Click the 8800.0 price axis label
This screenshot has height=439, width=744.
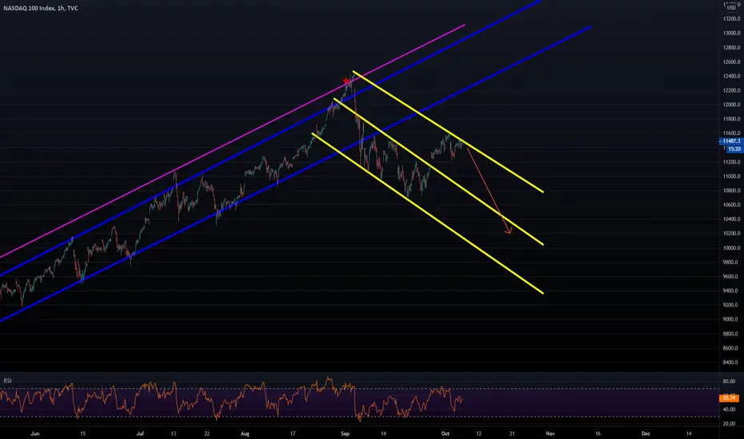coord(732,334)
